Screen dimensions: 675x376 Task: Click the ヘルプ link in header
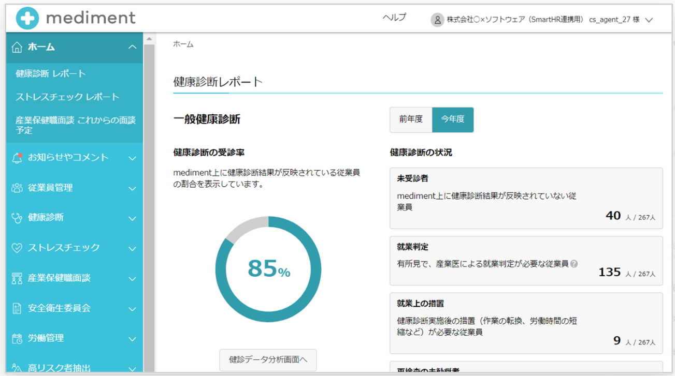(x=394, y=18)
